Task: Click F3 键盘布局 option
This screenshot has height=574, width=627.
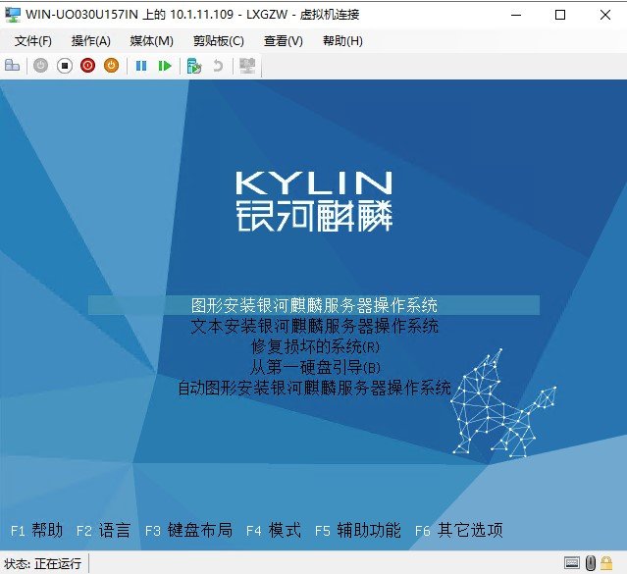Action: 188,531
